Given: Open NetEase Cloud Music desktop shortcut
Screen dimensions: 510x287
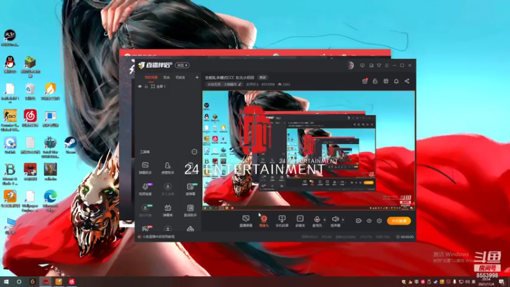Looking at the screenshot, I should tap(30, 118).
